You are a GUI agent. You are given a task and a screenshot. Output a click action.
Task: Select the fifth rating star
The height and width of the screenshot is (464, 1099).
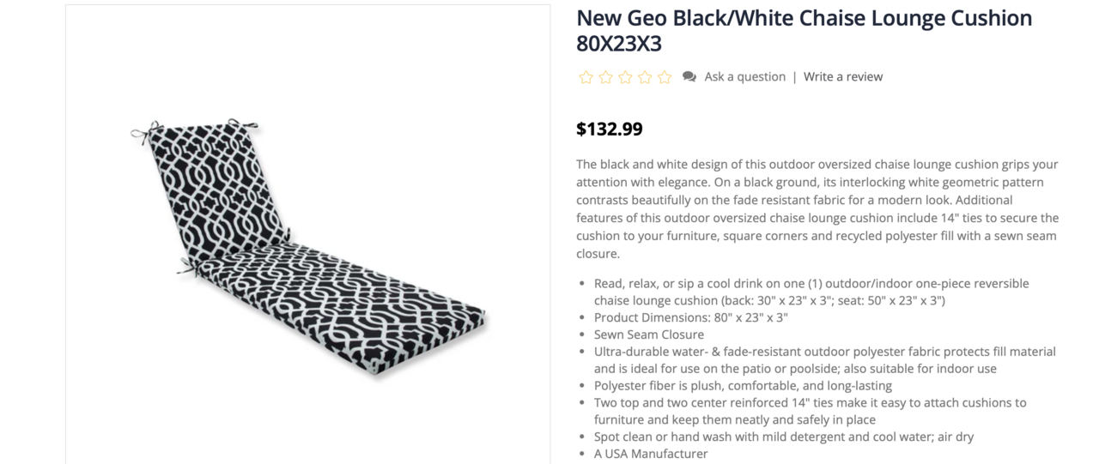[x=665, y=77]
